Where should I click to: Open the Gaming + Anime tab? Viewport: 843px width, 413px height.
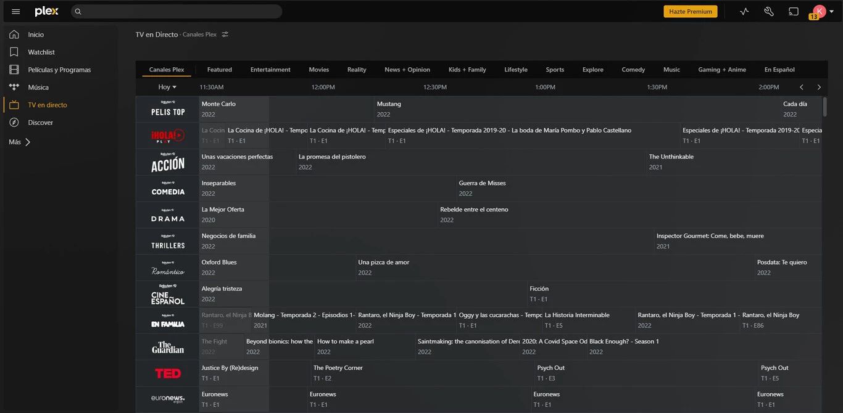point(722,70)
